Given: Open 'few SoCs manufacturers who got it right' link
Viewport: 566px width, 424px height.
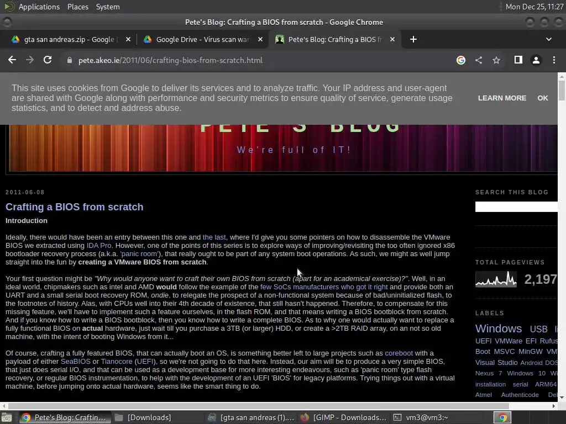Looking at the screenshot, I should click(x=324, y=287).
